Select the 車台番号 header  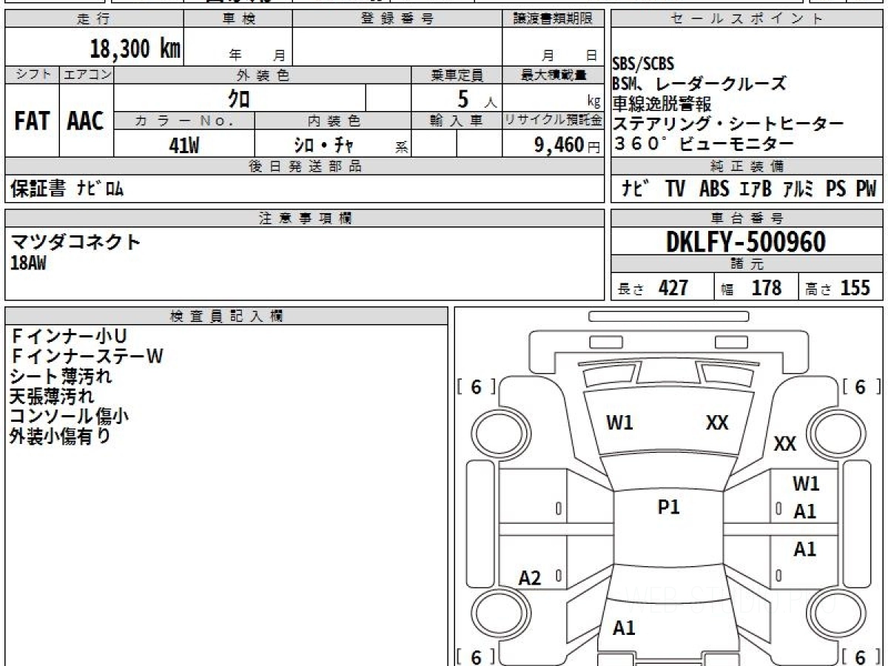coord(747,218)
